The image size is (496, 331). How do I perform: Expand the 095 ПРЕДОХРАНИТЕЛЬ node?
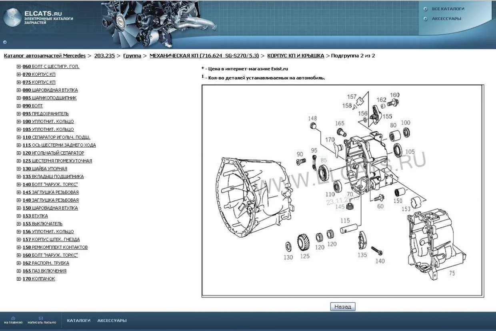(x=19, y=114)
